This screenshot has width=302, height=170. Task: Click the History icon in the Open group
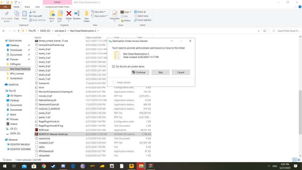tap(126, 20)
